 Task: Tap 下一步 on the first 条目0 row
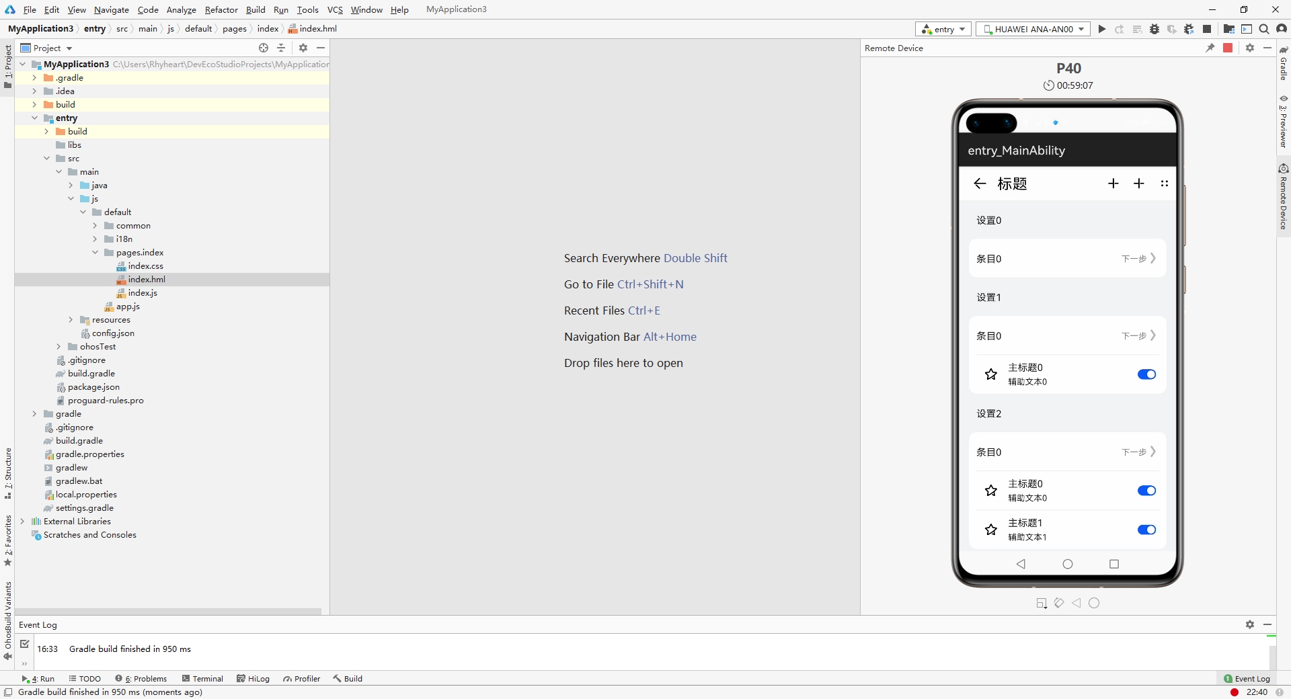(x=1138, y=259)
